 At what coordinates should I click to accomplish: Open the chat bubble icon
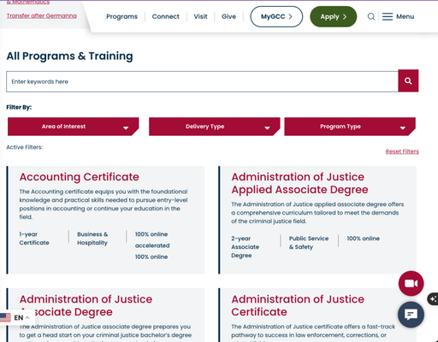tap(411, 315)
